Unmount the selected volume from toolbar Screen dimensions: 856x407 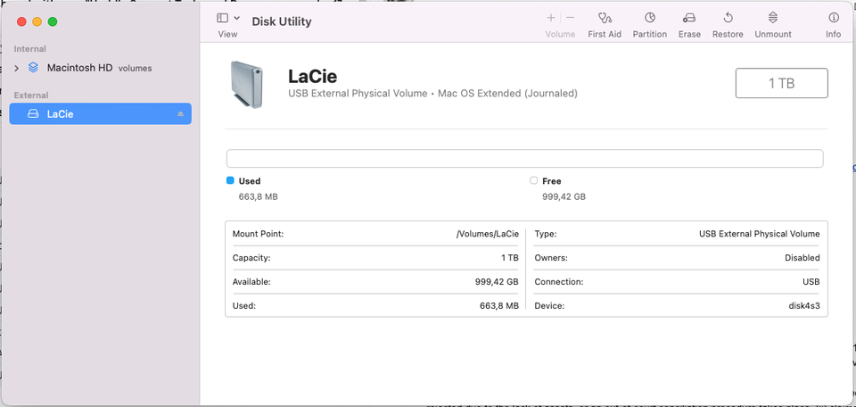(773, 18)
